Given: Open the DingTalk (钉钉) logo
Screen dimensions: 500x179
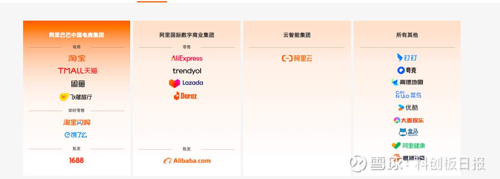Looking at the screenshot, I should click(x=406, y=58).
